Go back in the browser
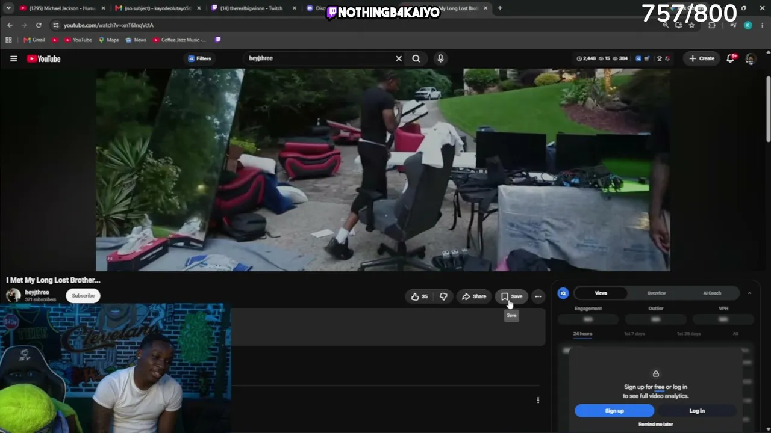The width and height of the screenshot is (771, 433). click(x=10, y=25)
